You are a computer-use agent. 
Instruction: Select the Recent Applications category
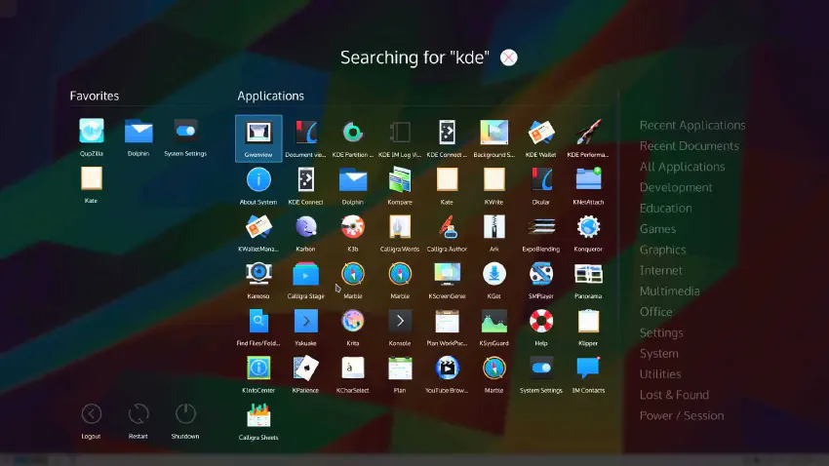tap(692, 125)
